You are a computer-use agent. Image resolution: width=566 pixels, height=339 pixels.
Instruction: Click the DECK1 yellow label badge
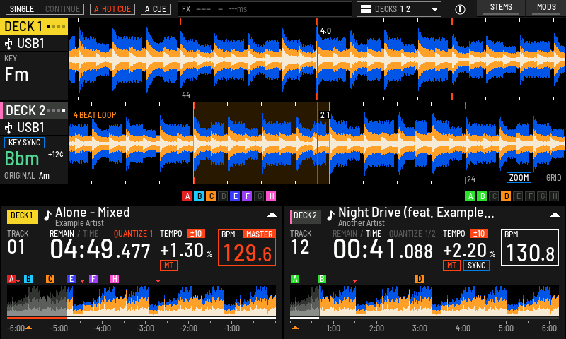pyautogui.click(x=22, y=215)
